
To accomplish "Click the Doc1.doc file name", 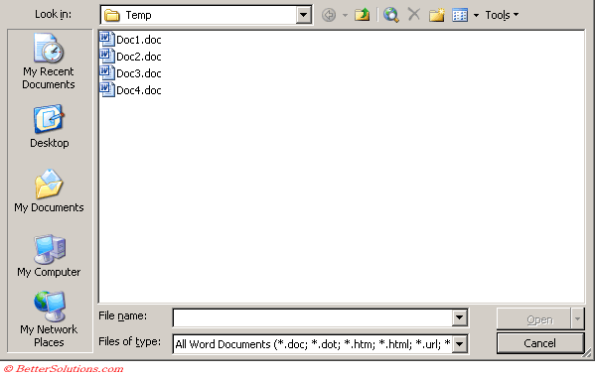I will pos(139,40).
